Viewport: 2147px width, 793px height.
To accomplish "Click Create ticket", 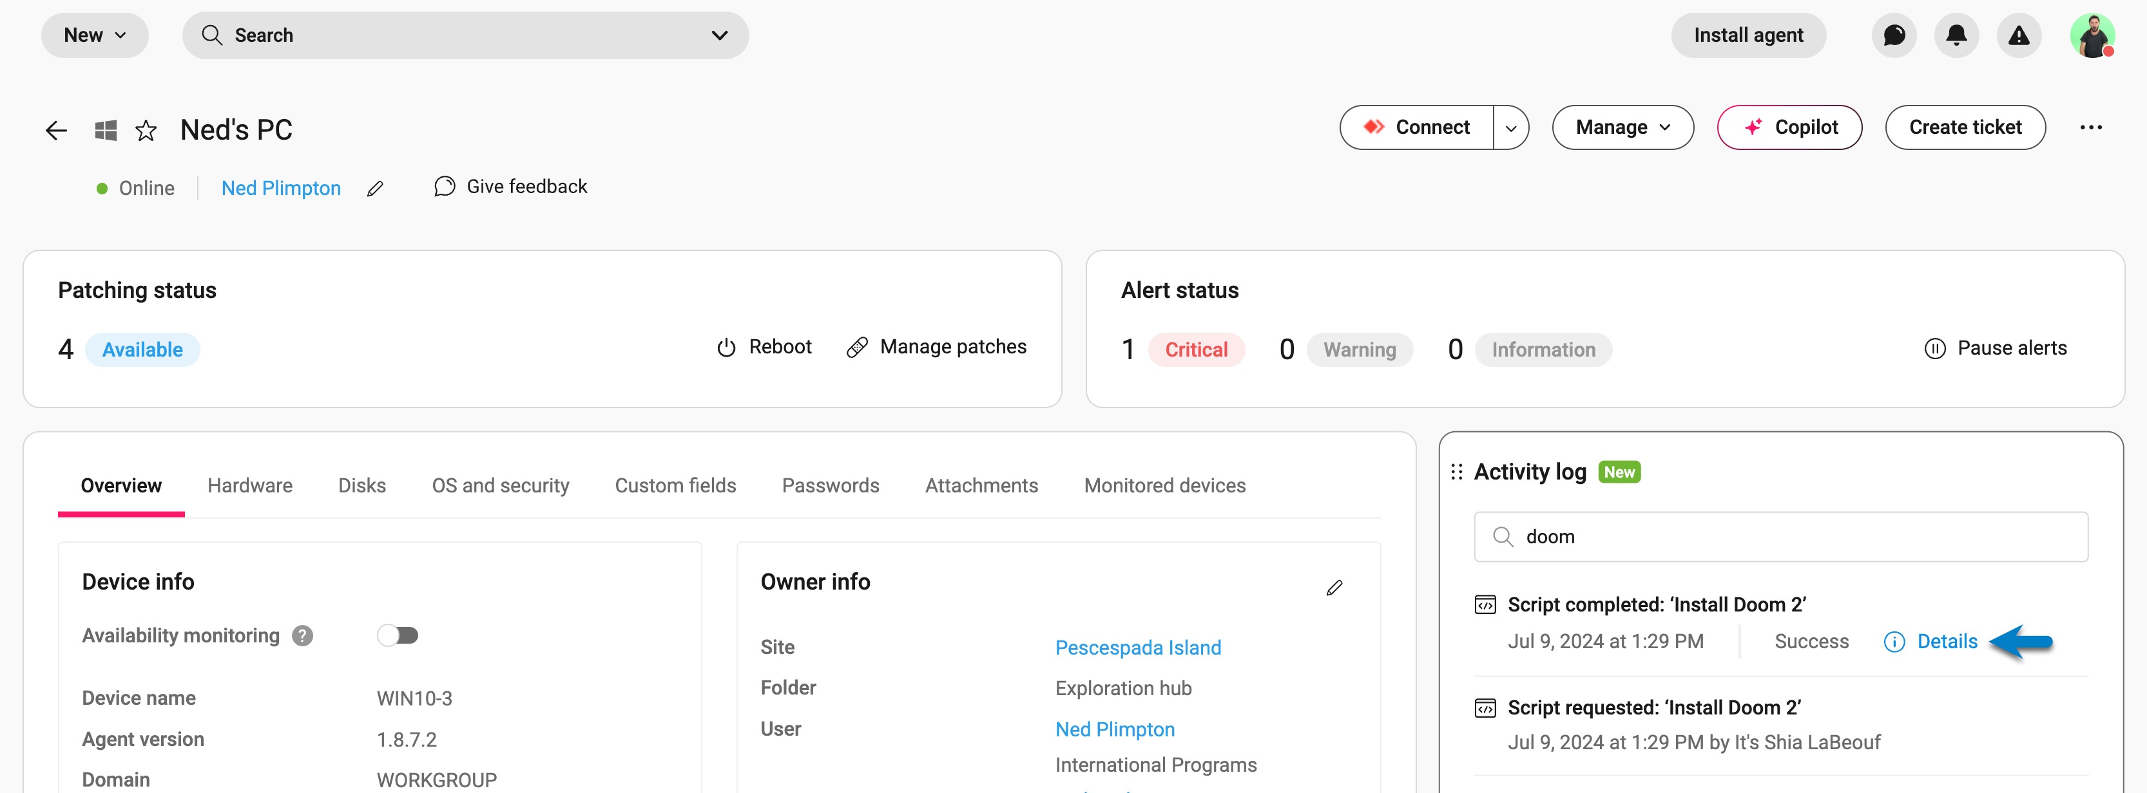I will (1965, 127).
